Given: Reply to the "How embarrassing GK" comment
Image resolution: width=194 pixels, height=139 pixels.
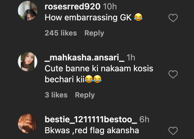Looking at the screenshot, I should 94,33.
